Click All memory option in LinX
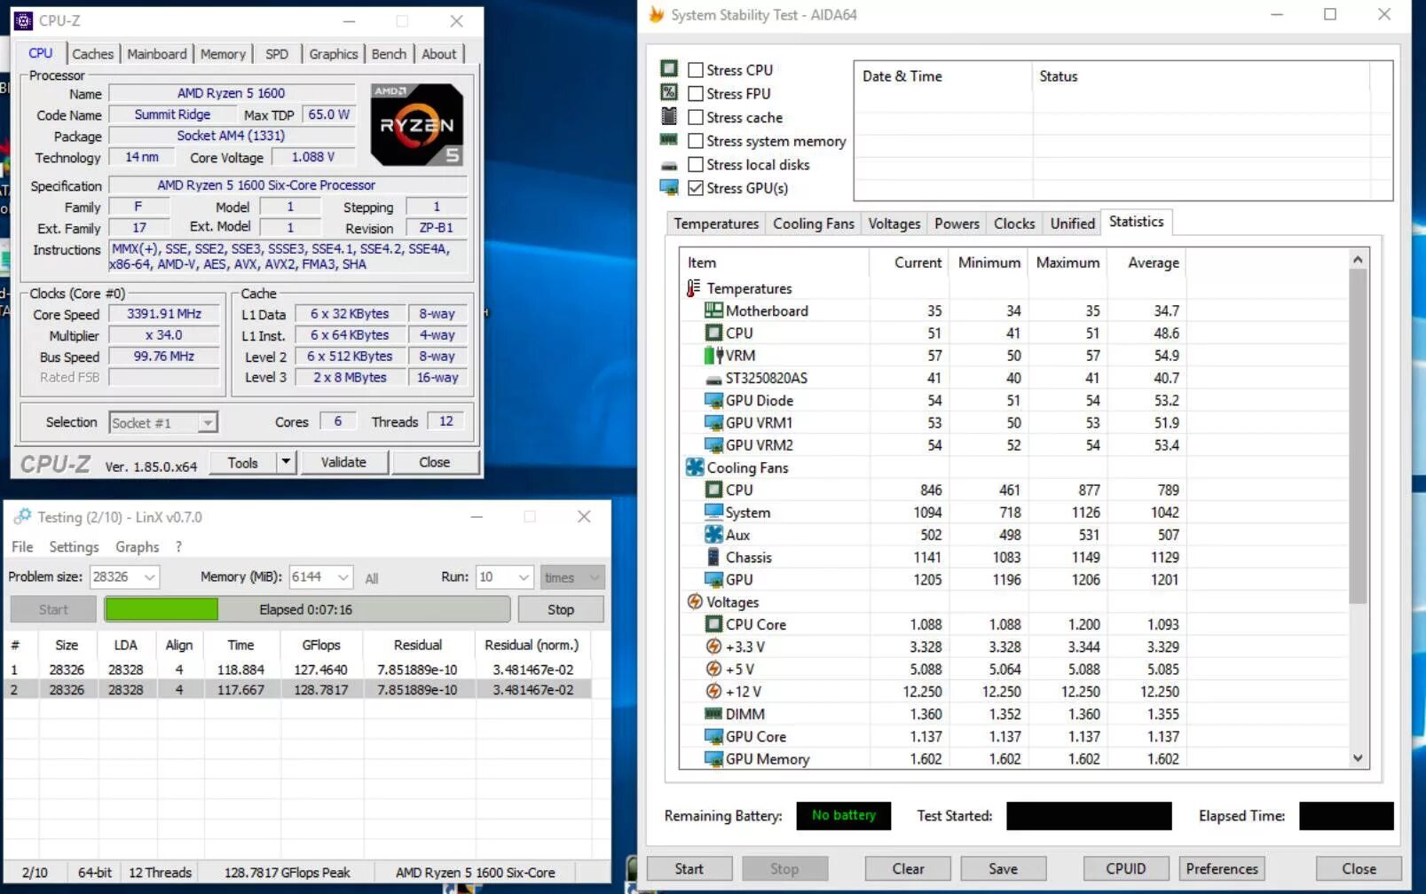This screenshot has height=894, width=1426. [372, 578]
